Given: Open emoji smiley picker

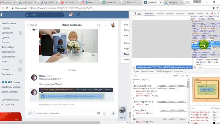Looking at the screenshot, I should 104,113.
